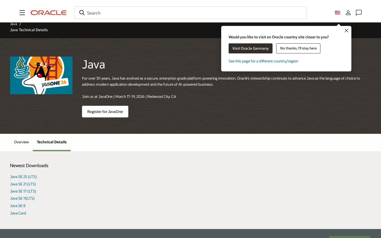
Task: Click Visit Oracle Germany button
Action: (x=251, y=48)
